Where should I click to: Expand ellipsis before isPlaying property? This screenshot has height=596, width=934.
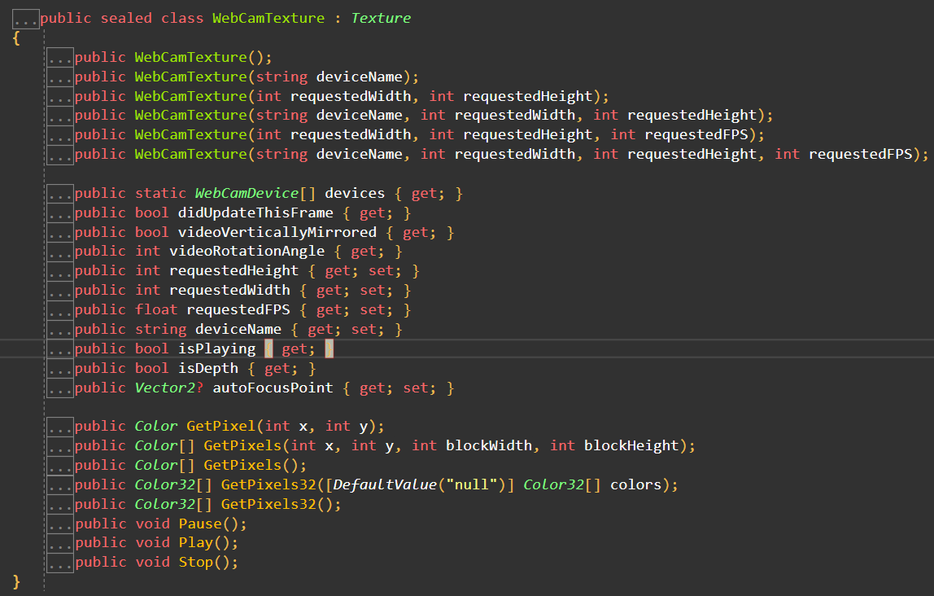coord(60,348)
